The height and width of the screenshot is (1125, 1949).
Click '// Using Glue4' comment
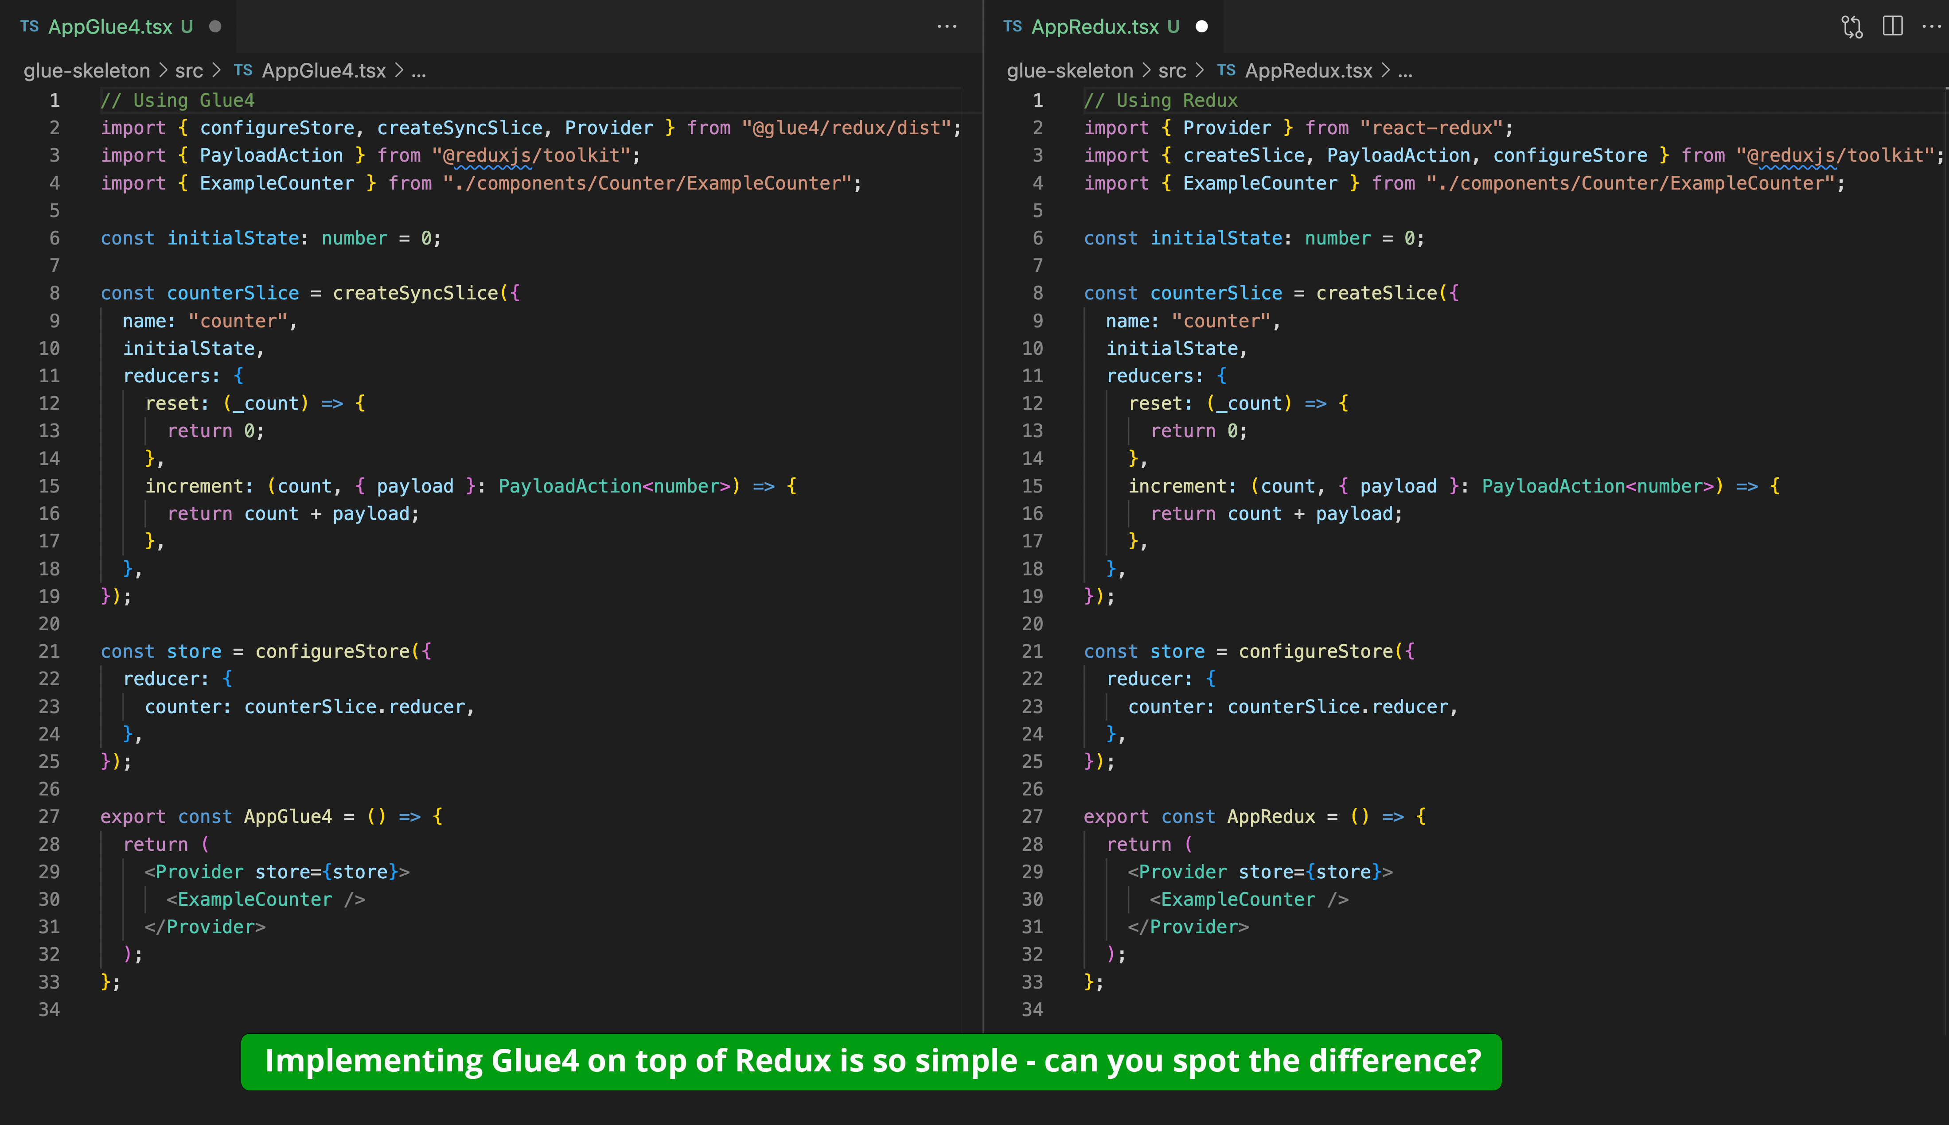tap(178, 101)
